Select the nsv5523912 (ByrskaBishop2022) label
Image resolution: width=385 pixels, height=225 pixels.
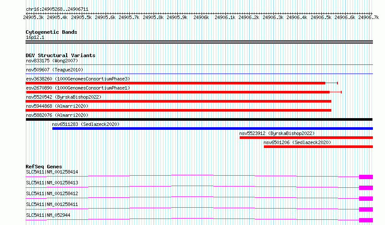coord(277,133)
